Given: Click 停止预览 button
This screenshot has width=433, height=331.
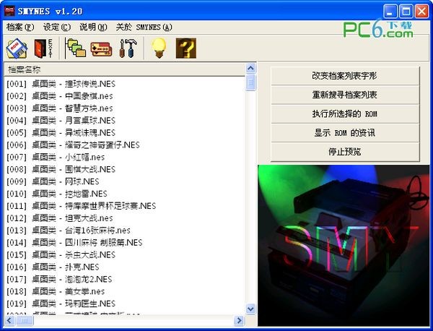Looking at the screenshot, I should (345, 152).
